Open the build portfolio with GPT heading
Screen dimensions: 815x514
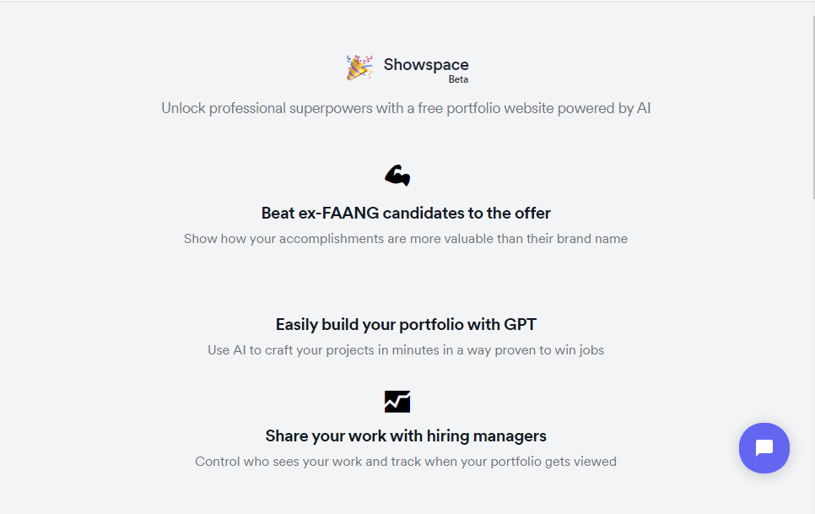(x=406, y=324)
